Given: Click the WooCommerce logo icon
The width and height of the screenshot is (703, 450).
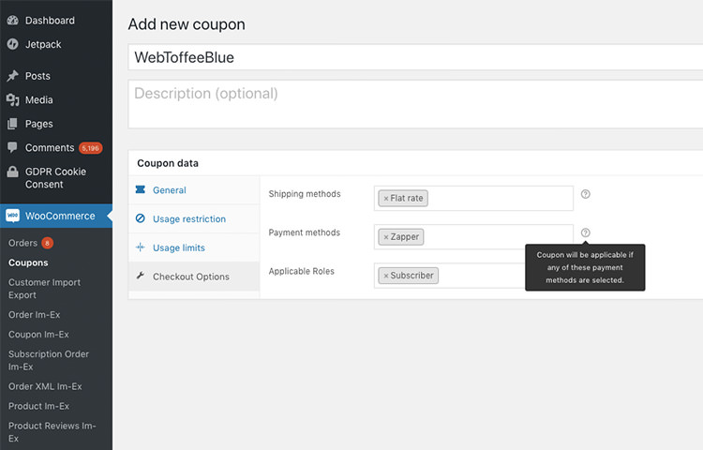Looking at the screenshot, I should [x=12, y=216].
